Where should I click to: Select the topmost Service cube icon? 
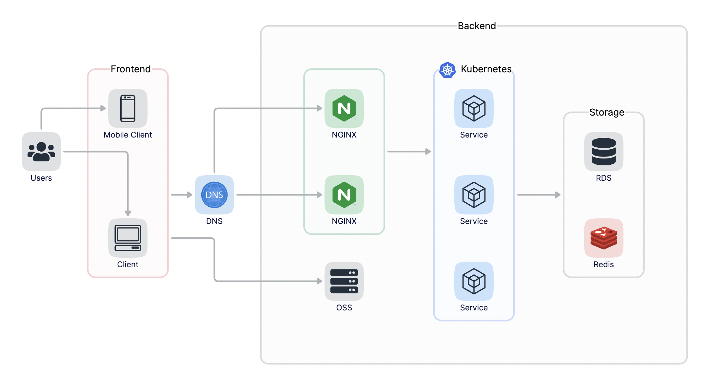(474, 108)
